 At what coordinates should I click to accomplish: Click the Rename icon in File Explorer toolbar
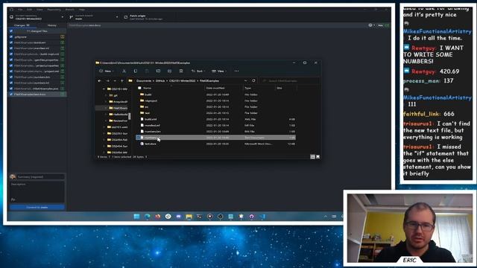click(158, 71)
